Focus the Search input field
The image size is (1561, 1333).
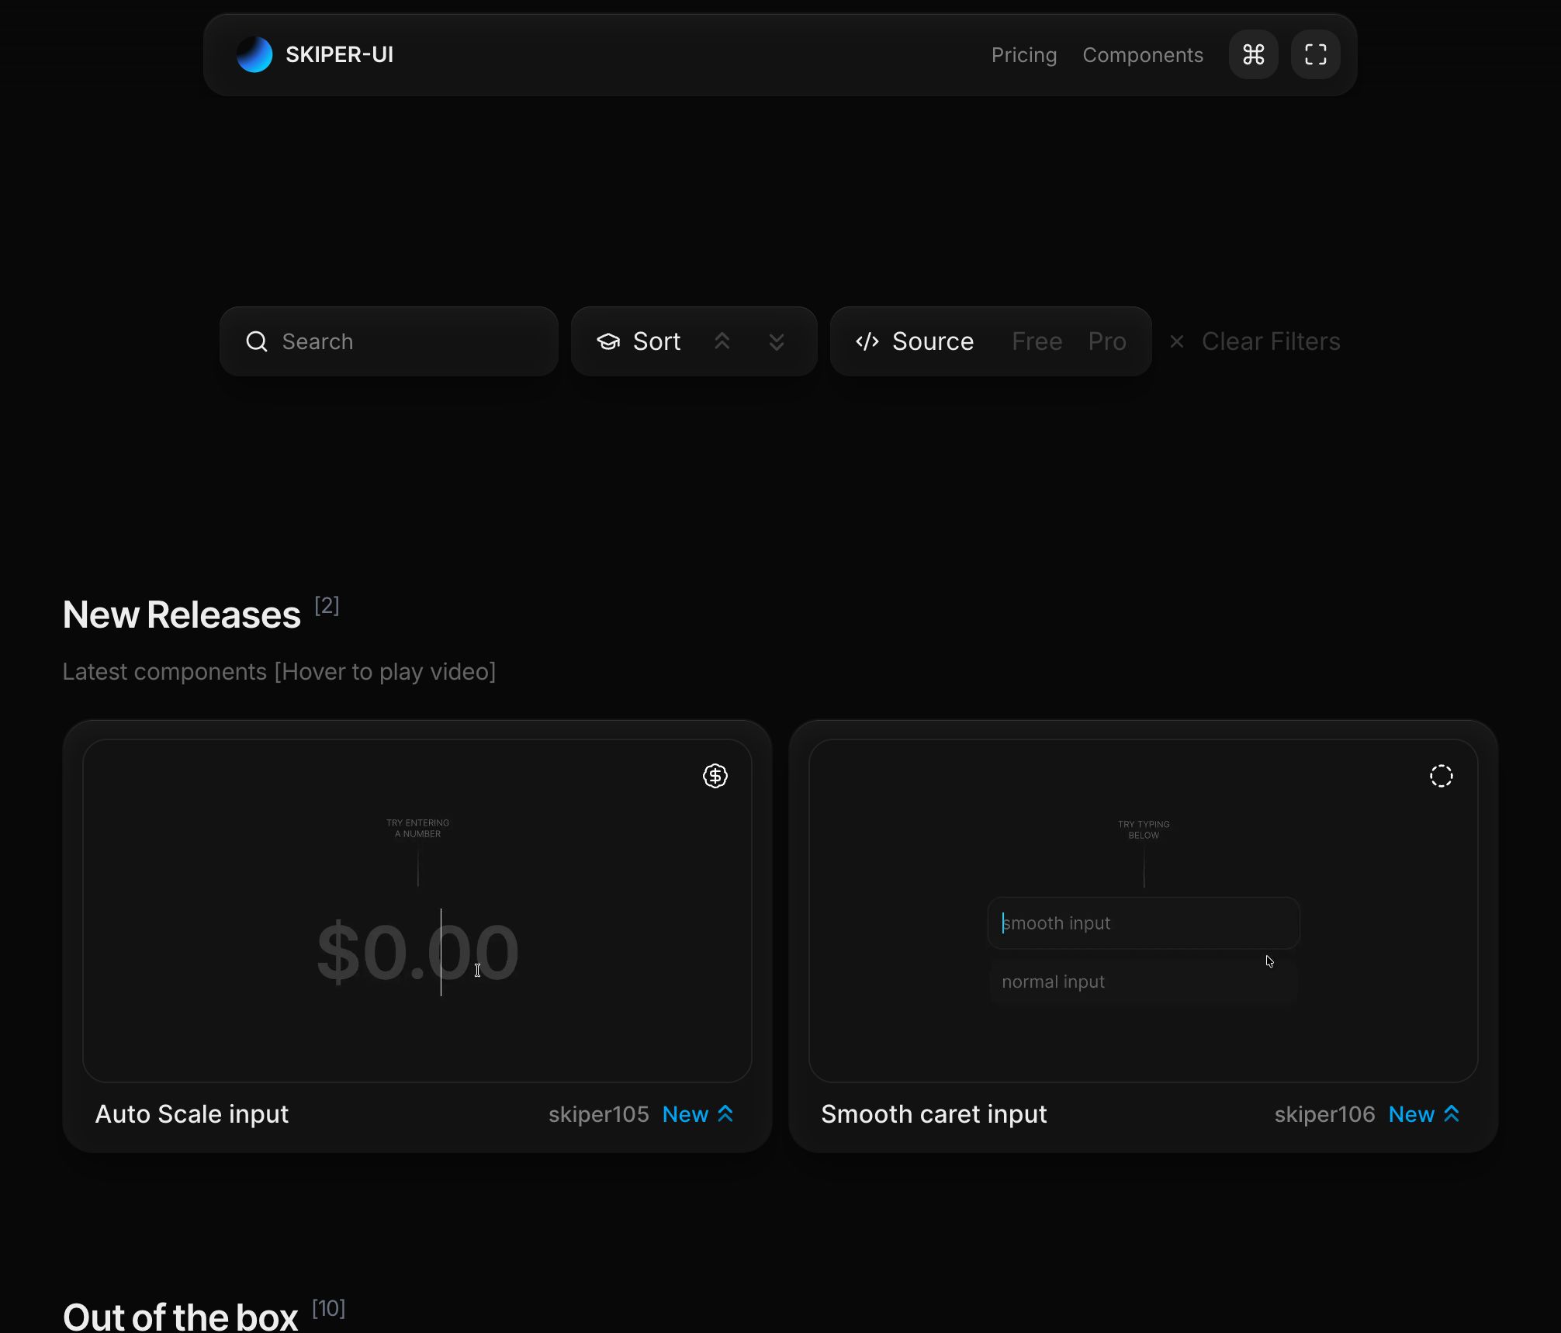(389, 341)
